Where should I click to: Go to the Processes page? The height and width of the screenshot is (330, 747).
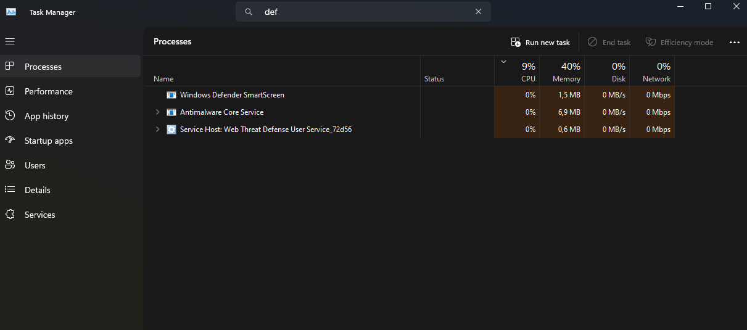pyautogui.click(x=71, y=67)
